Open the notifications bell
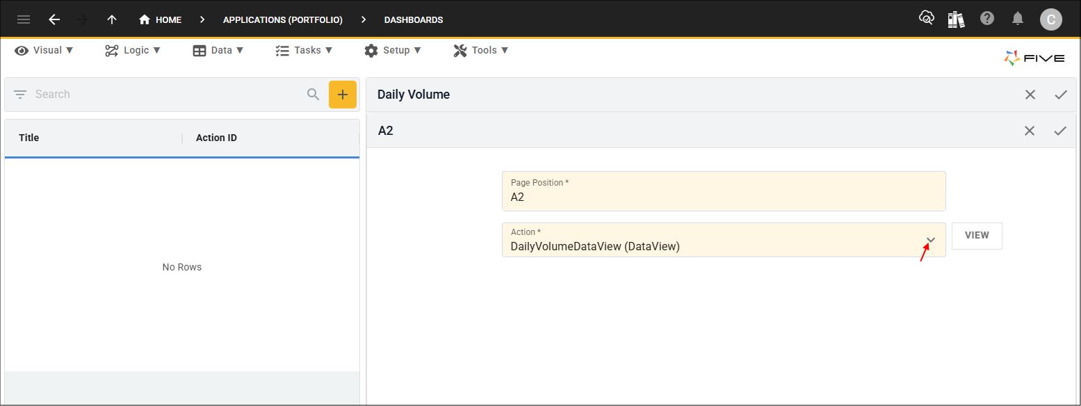 pyautogui.click(x=1018, y=19)
